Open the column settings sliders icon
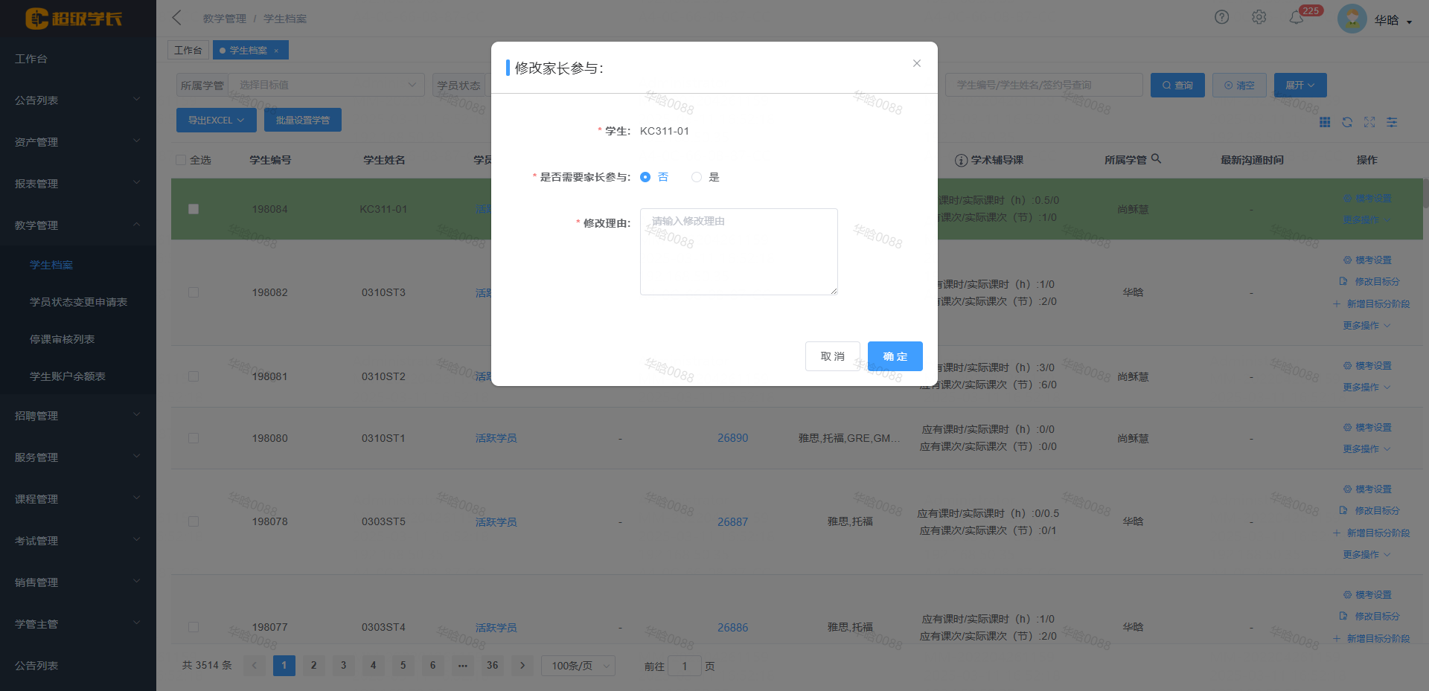1429x691 pixels. pos(1393,122)
